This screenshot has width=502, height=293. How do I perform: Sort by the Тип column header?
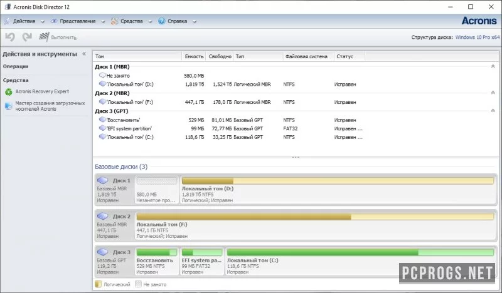point(258,56)
